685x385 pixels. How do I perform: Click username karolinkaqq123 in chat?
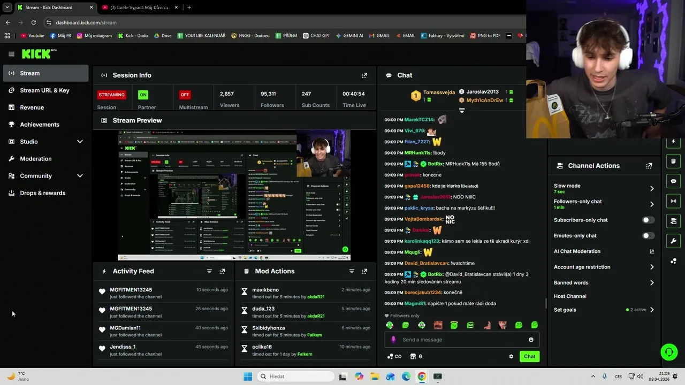[x=422, y=241]
